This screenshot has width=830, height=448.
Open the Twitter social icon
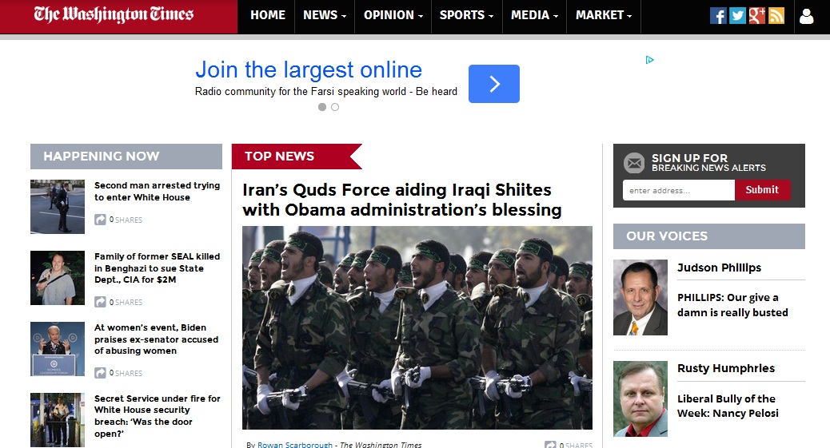[x=737, y=15]
